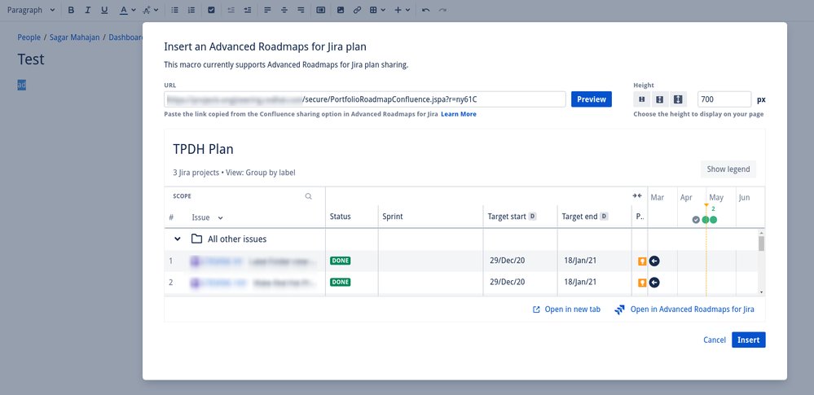Image resolution: width=814 pixels, height=395 pixels.
Task: Click the page layout icon
Action: click(321, 10)
